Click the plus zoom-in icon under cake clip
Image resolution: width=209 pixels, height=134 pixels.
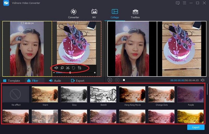coord(95,73)
